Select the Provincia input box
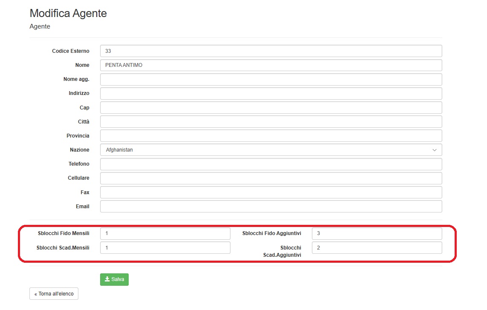The image size is (487, 310). (x=271, y=136)
